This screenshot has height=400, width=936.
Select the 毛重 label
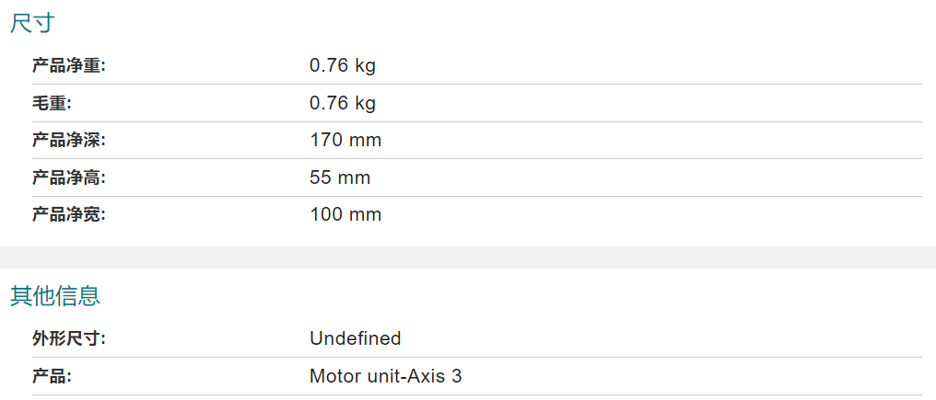click(52, 103)
